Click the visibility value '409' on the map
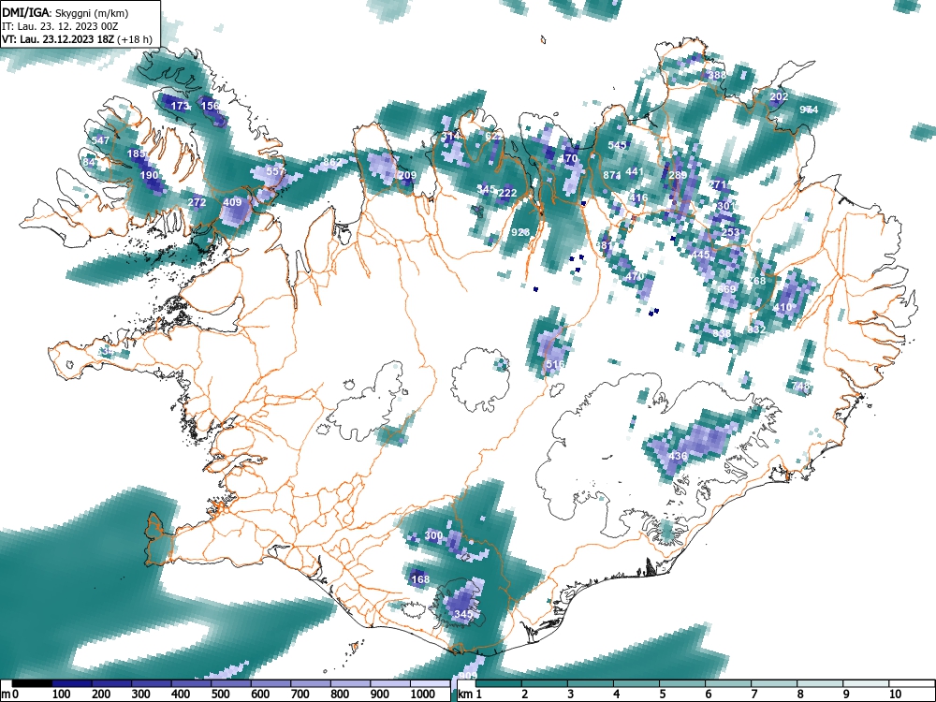 pyautogui.click(x=232, y=202)
